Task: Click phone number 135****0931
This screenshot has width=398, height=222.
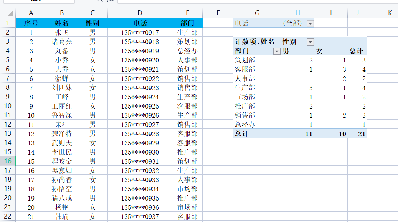Action: pos(140,161)
